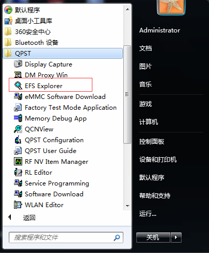Open 默认程序 in the right pane
This screenshot has height=253, width=209.
tap(152, 177)
